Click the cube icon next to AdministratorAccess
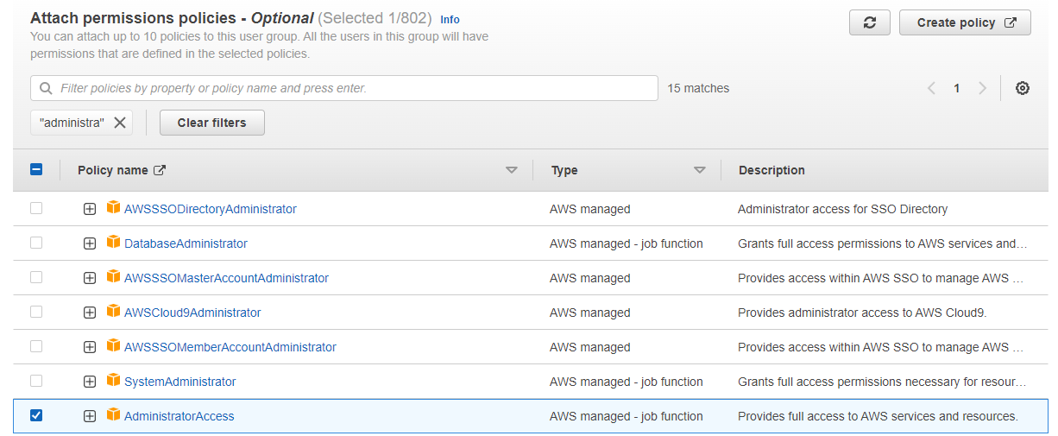 (113, 415)
